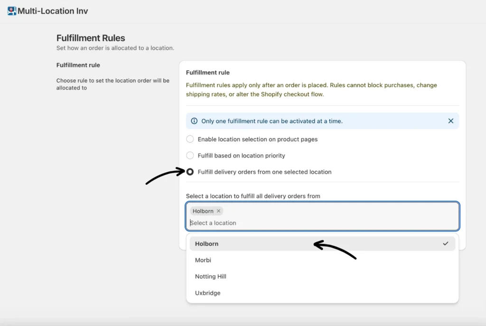Remove the Holborn tag with its x icon
The image size is (486, 326).
pos(218,211)
